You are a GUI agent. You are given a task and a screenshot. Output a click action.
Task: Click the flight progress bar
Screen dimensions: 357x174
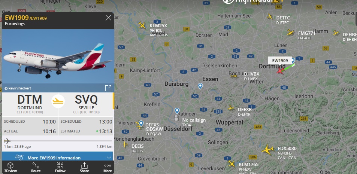click(x=58, y=141)
